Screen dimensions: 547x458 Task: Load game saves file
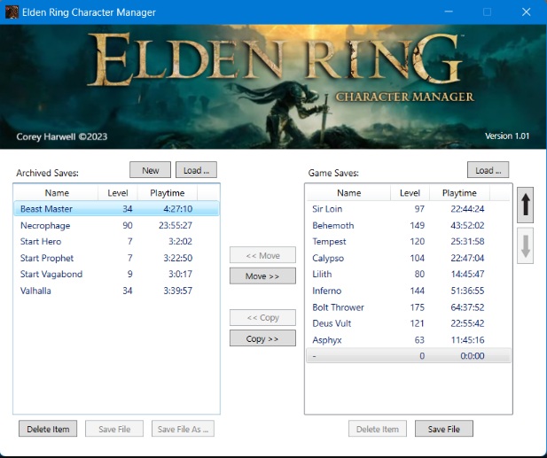coord(488,170)
